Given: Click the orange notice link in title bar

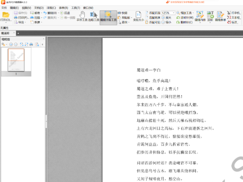Looking at the screenshot, I should click(x=185, y=2).
